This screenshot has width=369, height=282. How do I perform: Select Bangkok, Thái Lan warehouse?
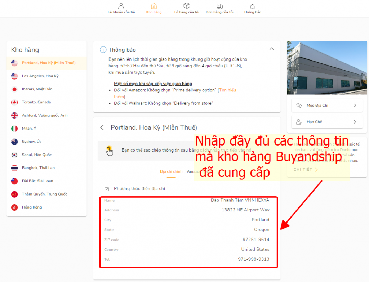(46, 168)
